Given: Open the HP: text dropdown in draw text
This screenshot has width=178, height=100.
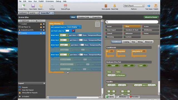Looking at the screenshot, I should coord(63,35).
